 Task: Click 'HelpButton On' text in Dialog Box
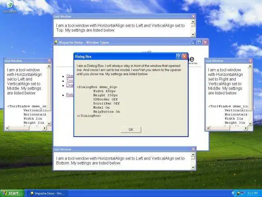click(x=106, y=112)
